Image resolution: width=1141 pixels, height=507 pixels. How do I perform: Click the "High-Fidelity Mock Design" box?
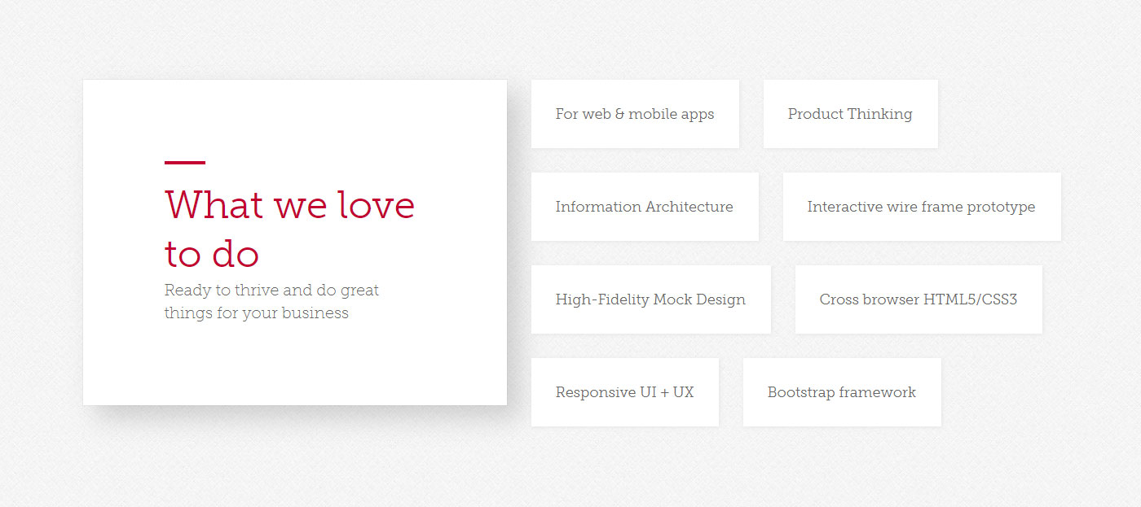tap(650, 299)
